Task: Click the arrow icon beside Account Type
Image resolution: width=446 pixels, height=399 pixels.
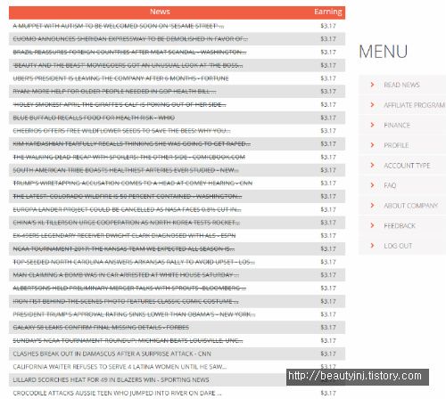Action: 372,165
